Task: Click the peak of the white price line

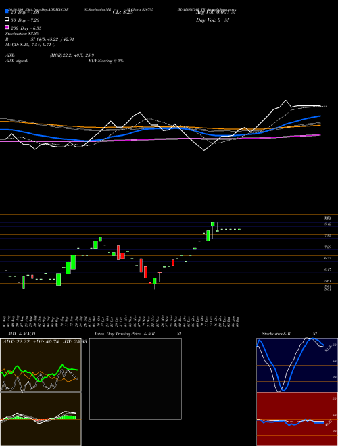Action: point(286,101)
